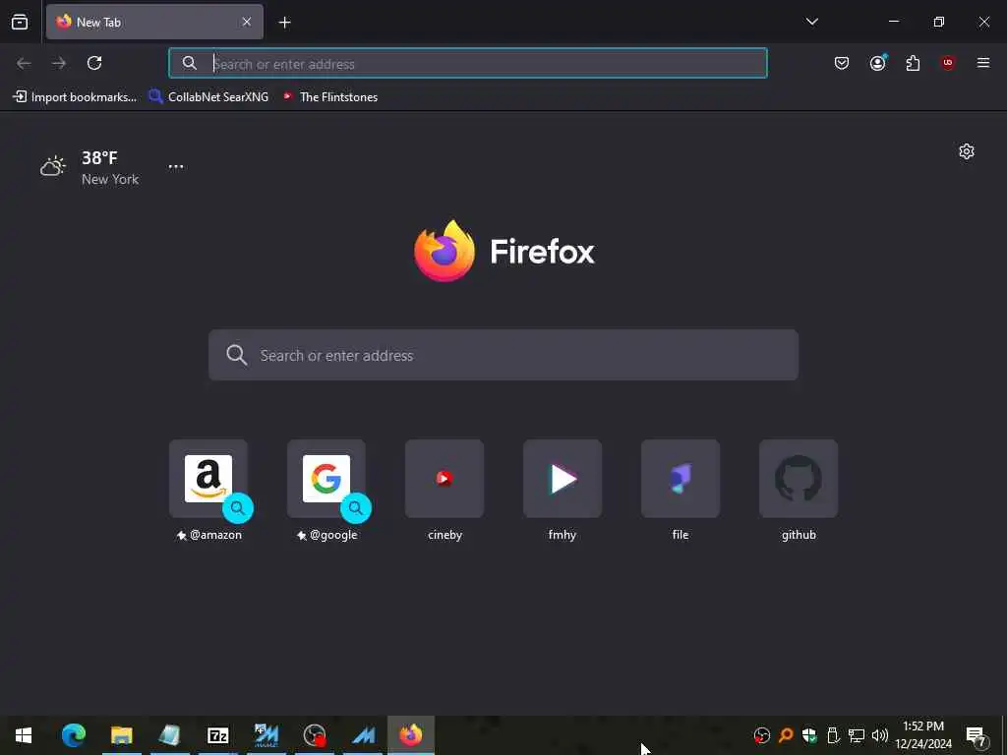This screenshot has height=755, width=1007.
Task: Open the Firefox hamburger application menu
Action: tap(983, 63)
